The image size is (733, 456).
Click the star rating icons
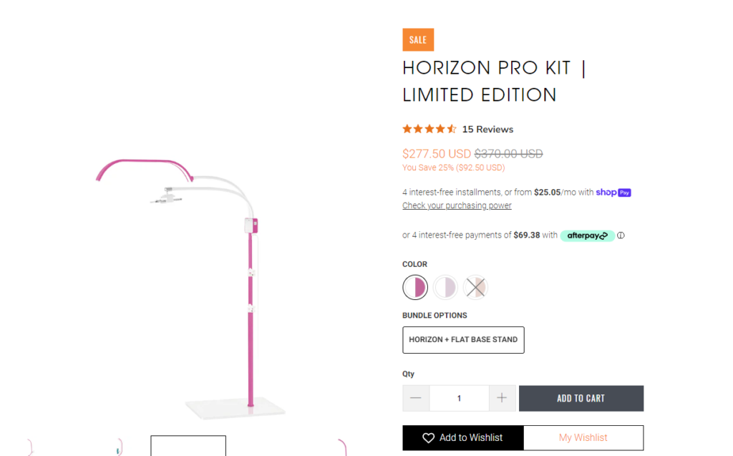point(429,129)
